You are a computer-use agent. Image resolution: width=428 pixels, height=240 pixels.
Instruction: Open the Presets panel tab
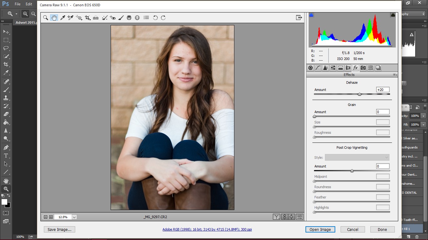point(371,68)
